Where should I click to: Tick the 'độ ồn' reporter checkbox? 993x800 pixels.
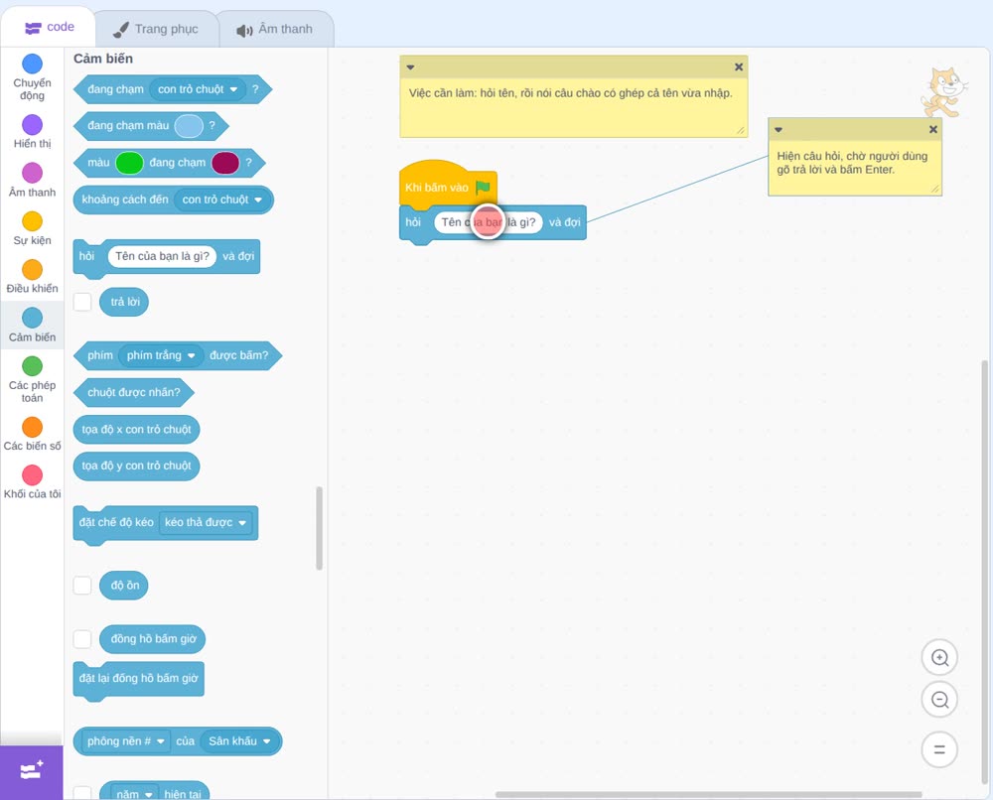(82, 586)
